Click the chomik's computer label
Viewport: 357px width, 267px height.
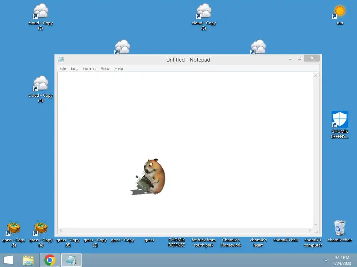313,242
